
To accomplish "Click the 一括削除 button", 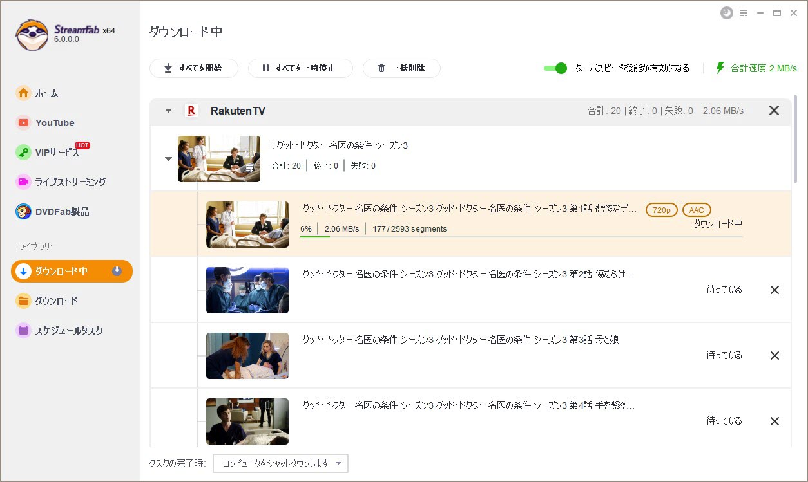I will click(401, 68).
